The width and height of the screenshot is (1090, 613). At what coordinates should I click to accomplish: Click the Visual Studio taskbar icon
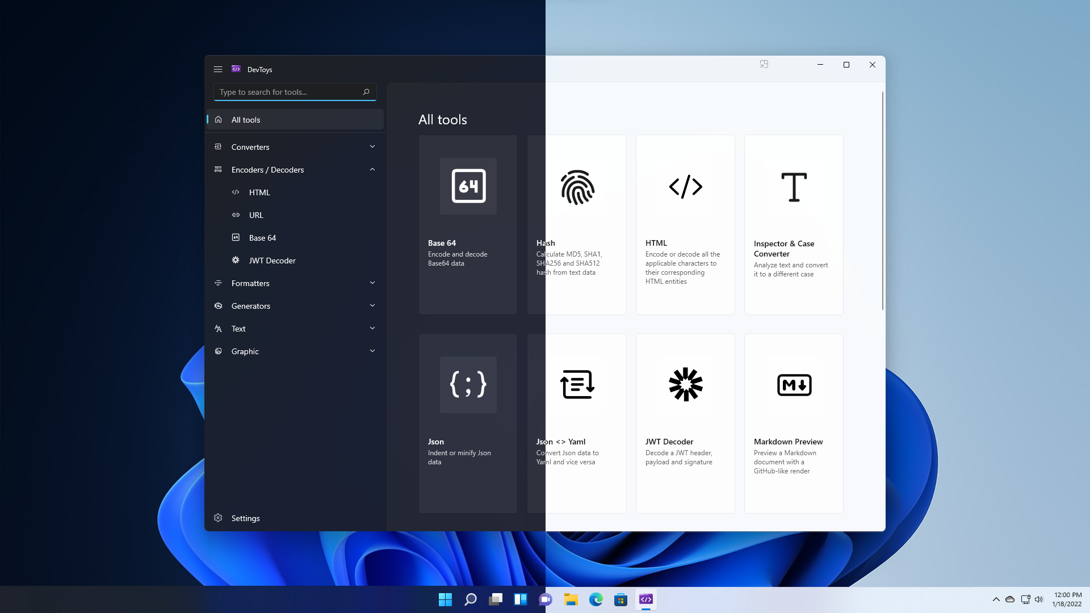coord(645,599)
